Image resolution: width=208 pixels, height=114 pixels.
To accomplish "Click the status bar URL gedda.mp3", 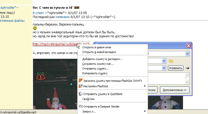I will (18, 112).
